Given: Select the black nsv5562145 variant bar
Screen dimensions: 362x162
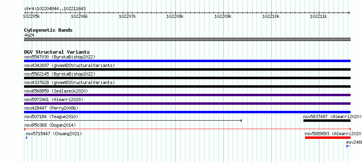Looking at the screenshot, I should pyautogui.click(x=187, y=78).
